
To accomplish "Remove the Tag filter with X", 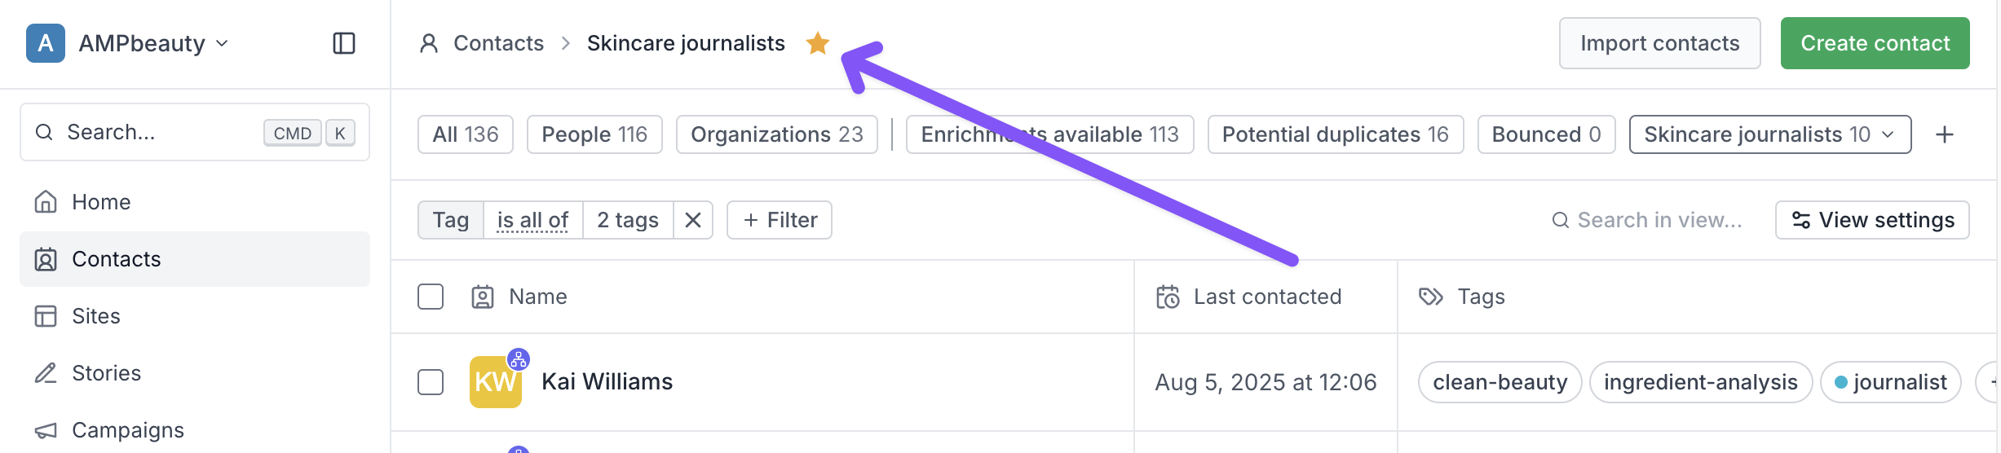I will coord(693,220).
